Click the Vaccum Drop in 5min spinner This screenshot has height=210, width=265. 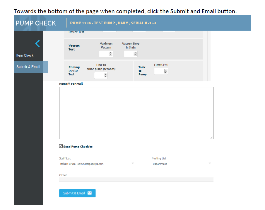(x=135, y=54)
